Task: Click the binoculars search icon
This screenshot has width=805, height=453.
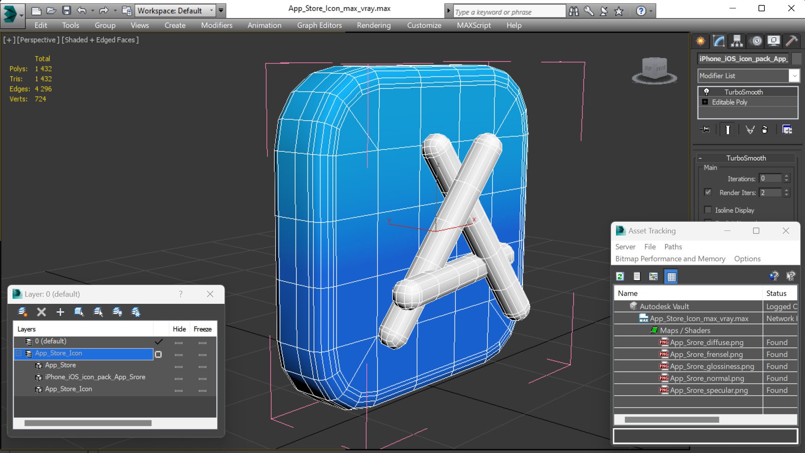Action: (574, 11)
